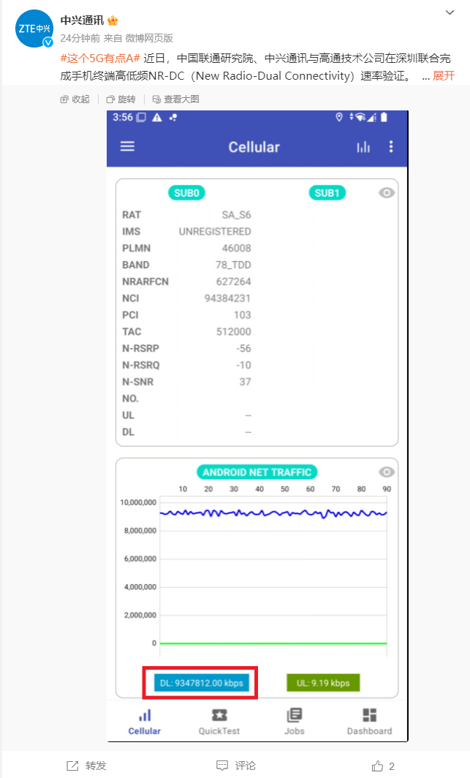
Task: Click the like thumbs-up icon
Action: [378, 766]
